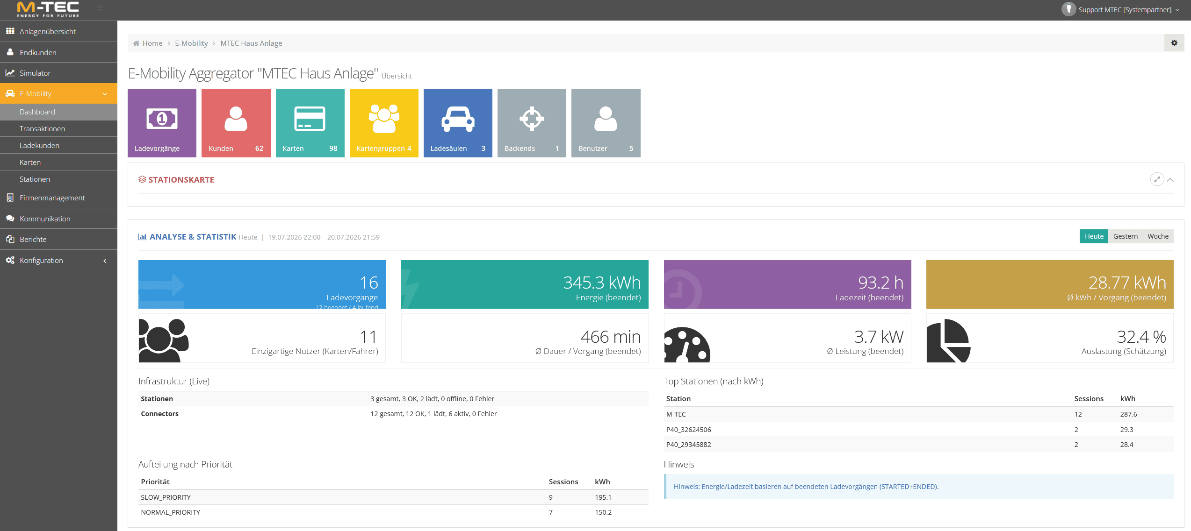Click the Stationen infrastructure row label
The image size is (1191, 531).
pyautogui.click(x=157, y=399)
